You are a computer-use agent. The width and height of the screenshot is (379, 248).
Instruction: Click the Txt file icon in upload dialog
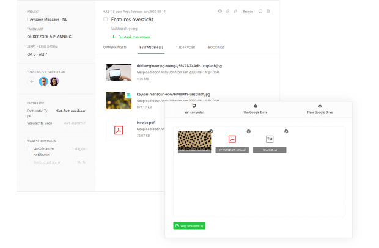pos(270,139)
